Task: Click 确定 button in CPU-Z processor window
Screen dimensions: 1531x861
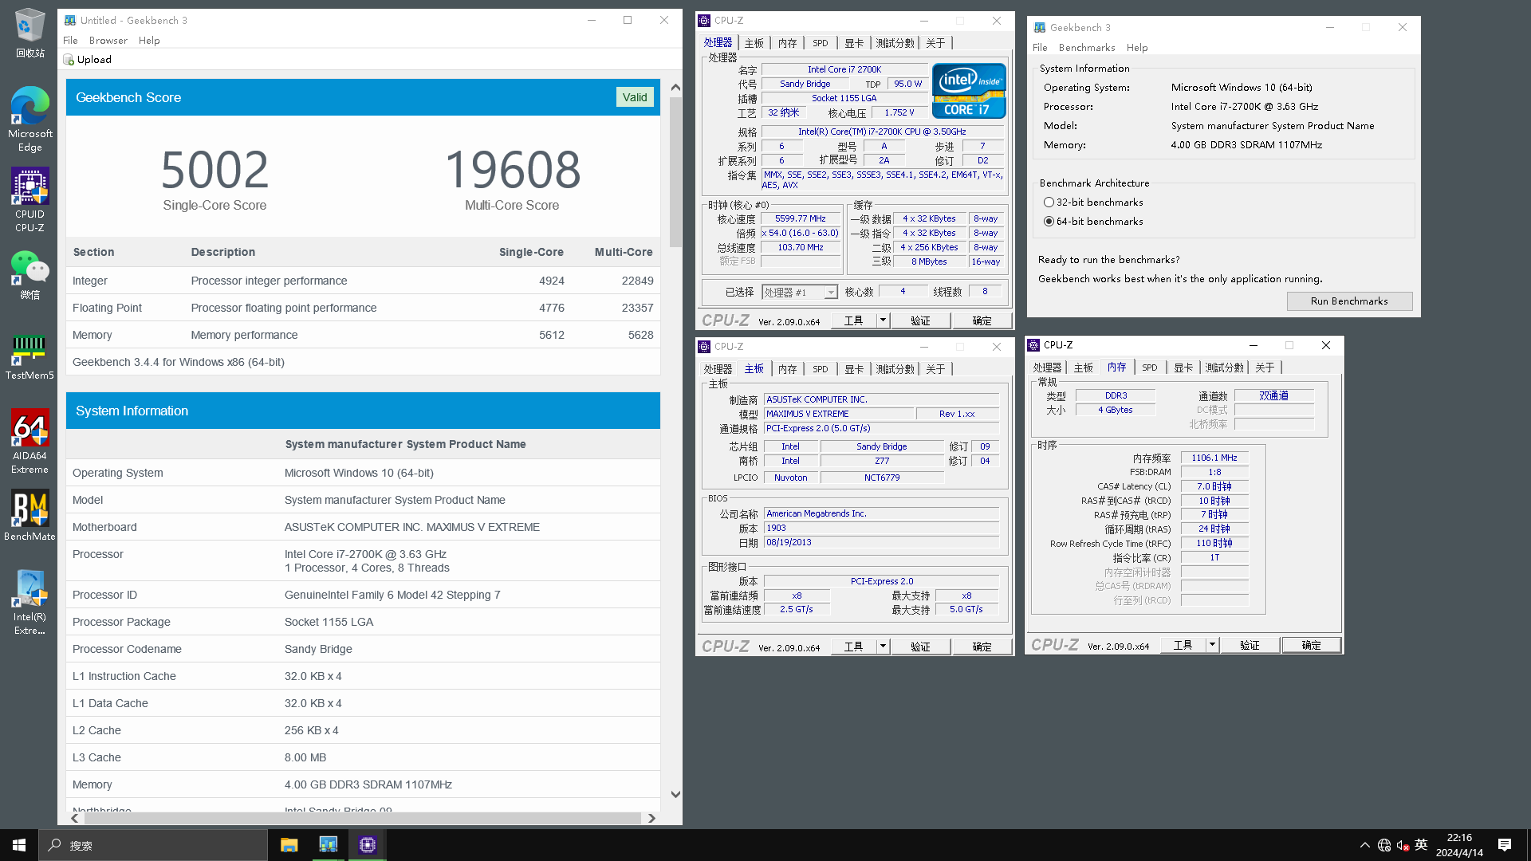Action: click(982, 320)
